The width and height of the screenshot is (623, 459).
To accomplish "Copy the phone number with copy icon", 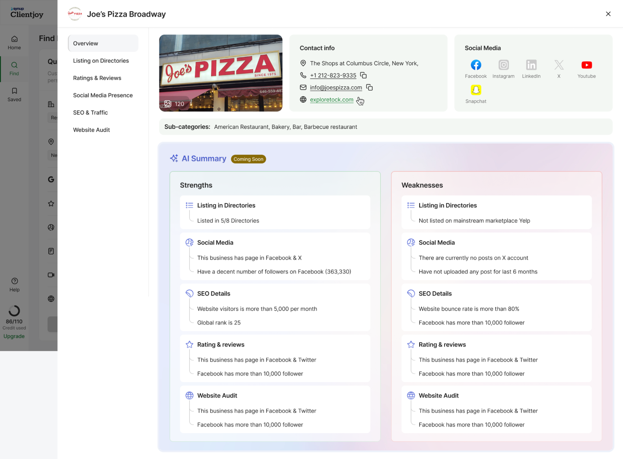I will click(363, 75).
